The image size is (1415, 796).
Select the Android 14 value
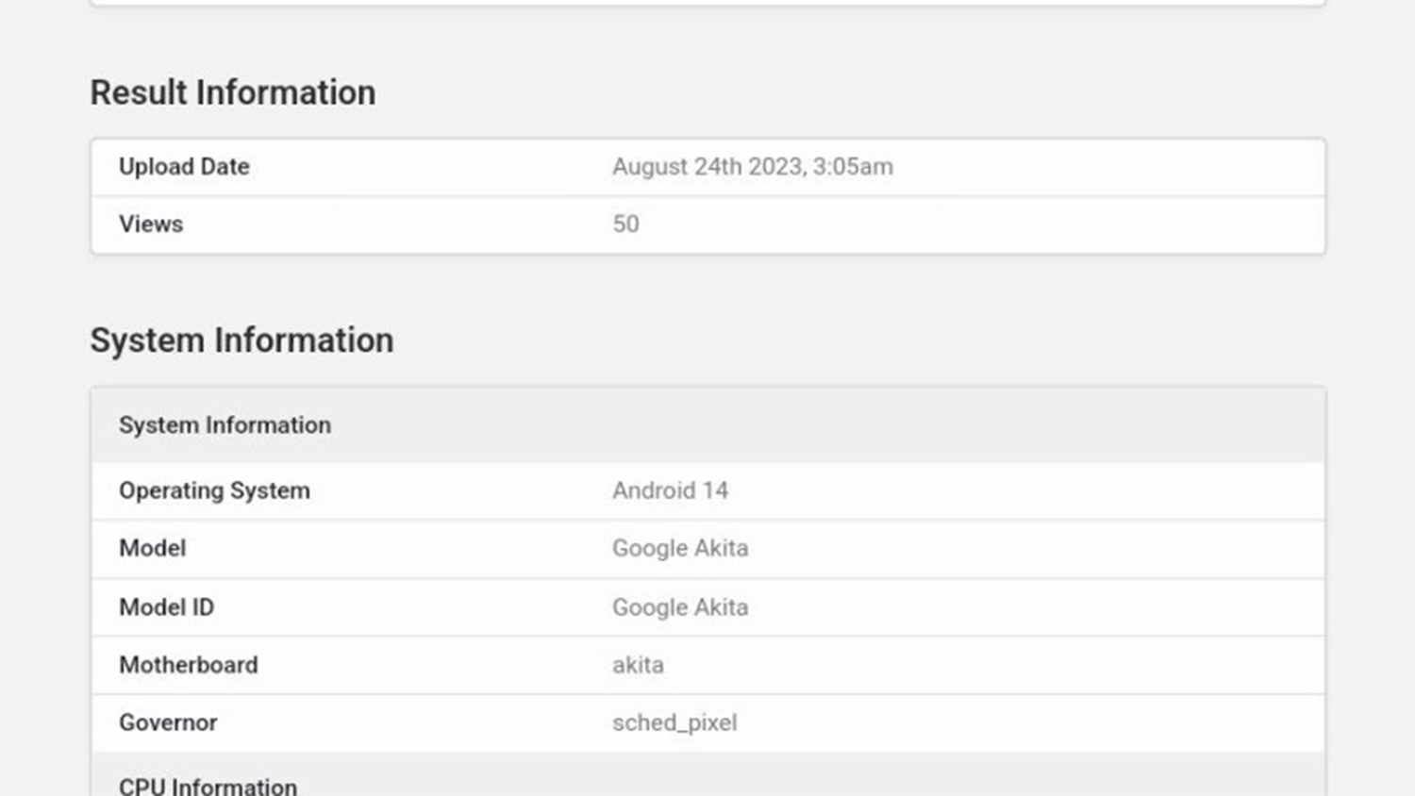tap(670, 490)
